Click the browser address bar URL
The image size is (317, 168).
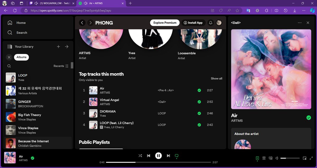coord(71,11)
